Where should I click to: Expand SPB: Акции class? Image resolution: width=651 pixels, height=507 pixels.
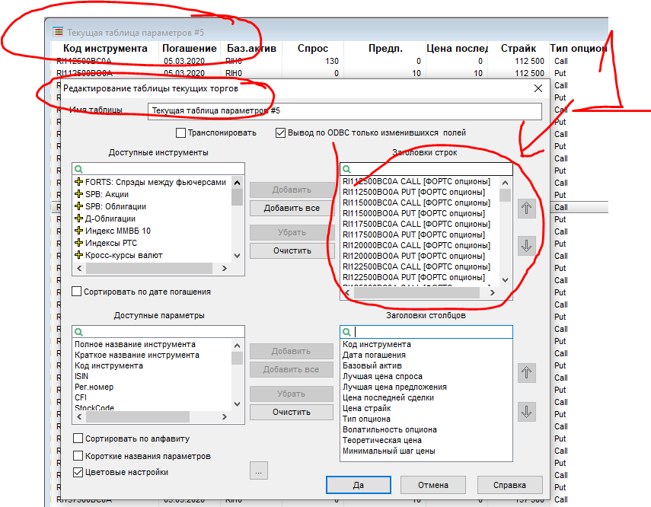[78, 194]
